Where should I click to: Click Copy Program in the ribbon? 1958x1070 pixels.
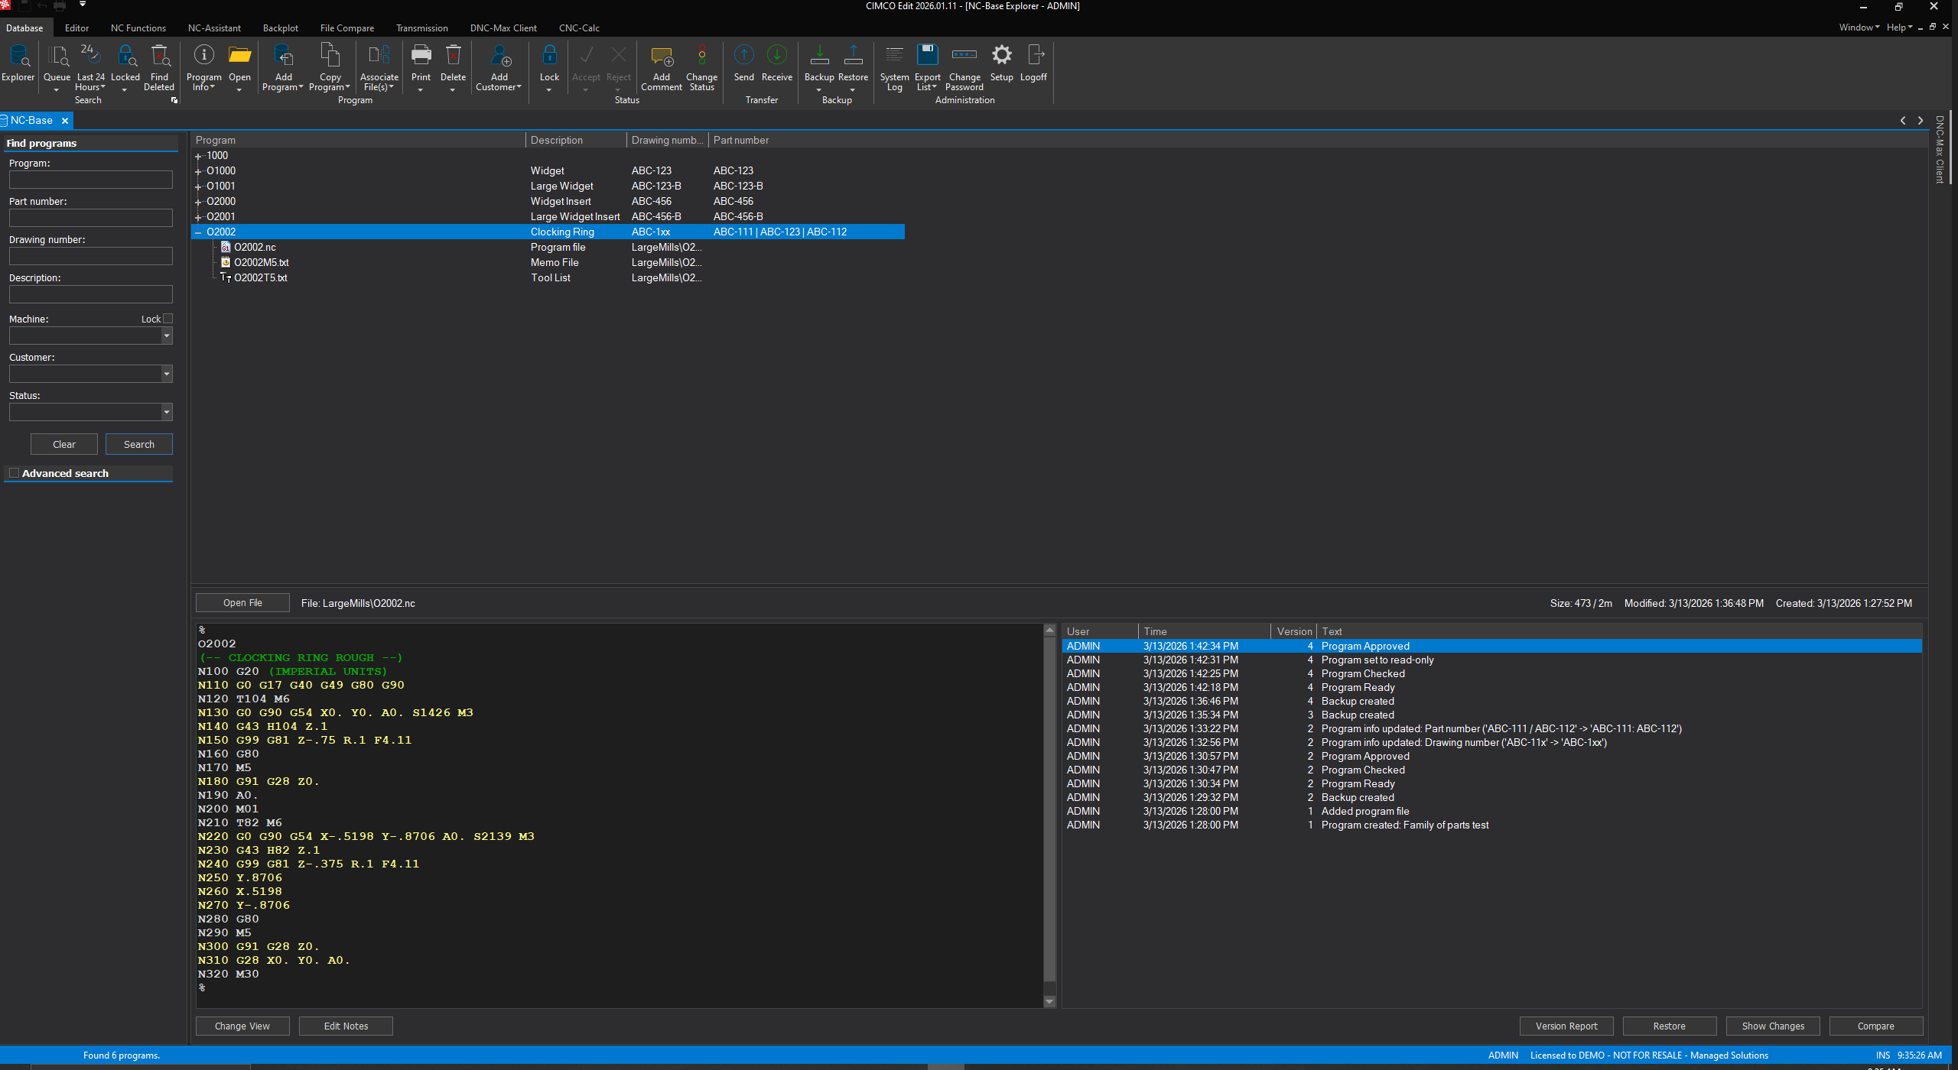tap(330, 67)
